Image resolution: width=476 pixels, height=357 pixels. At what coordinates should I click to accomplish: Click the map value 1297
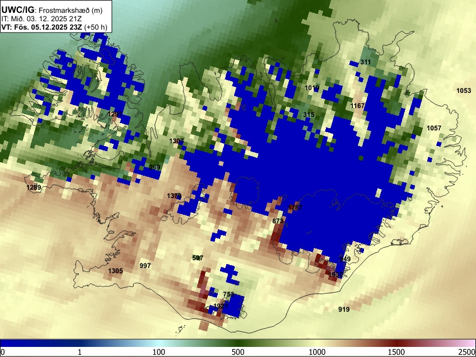[115, 114]
